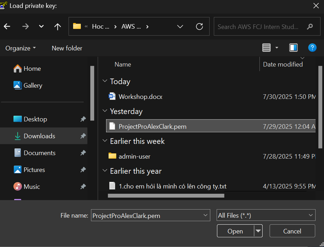The height and width of the screenshot is (247, 324).
Task: Open the Organize menu
Action: 20,48
